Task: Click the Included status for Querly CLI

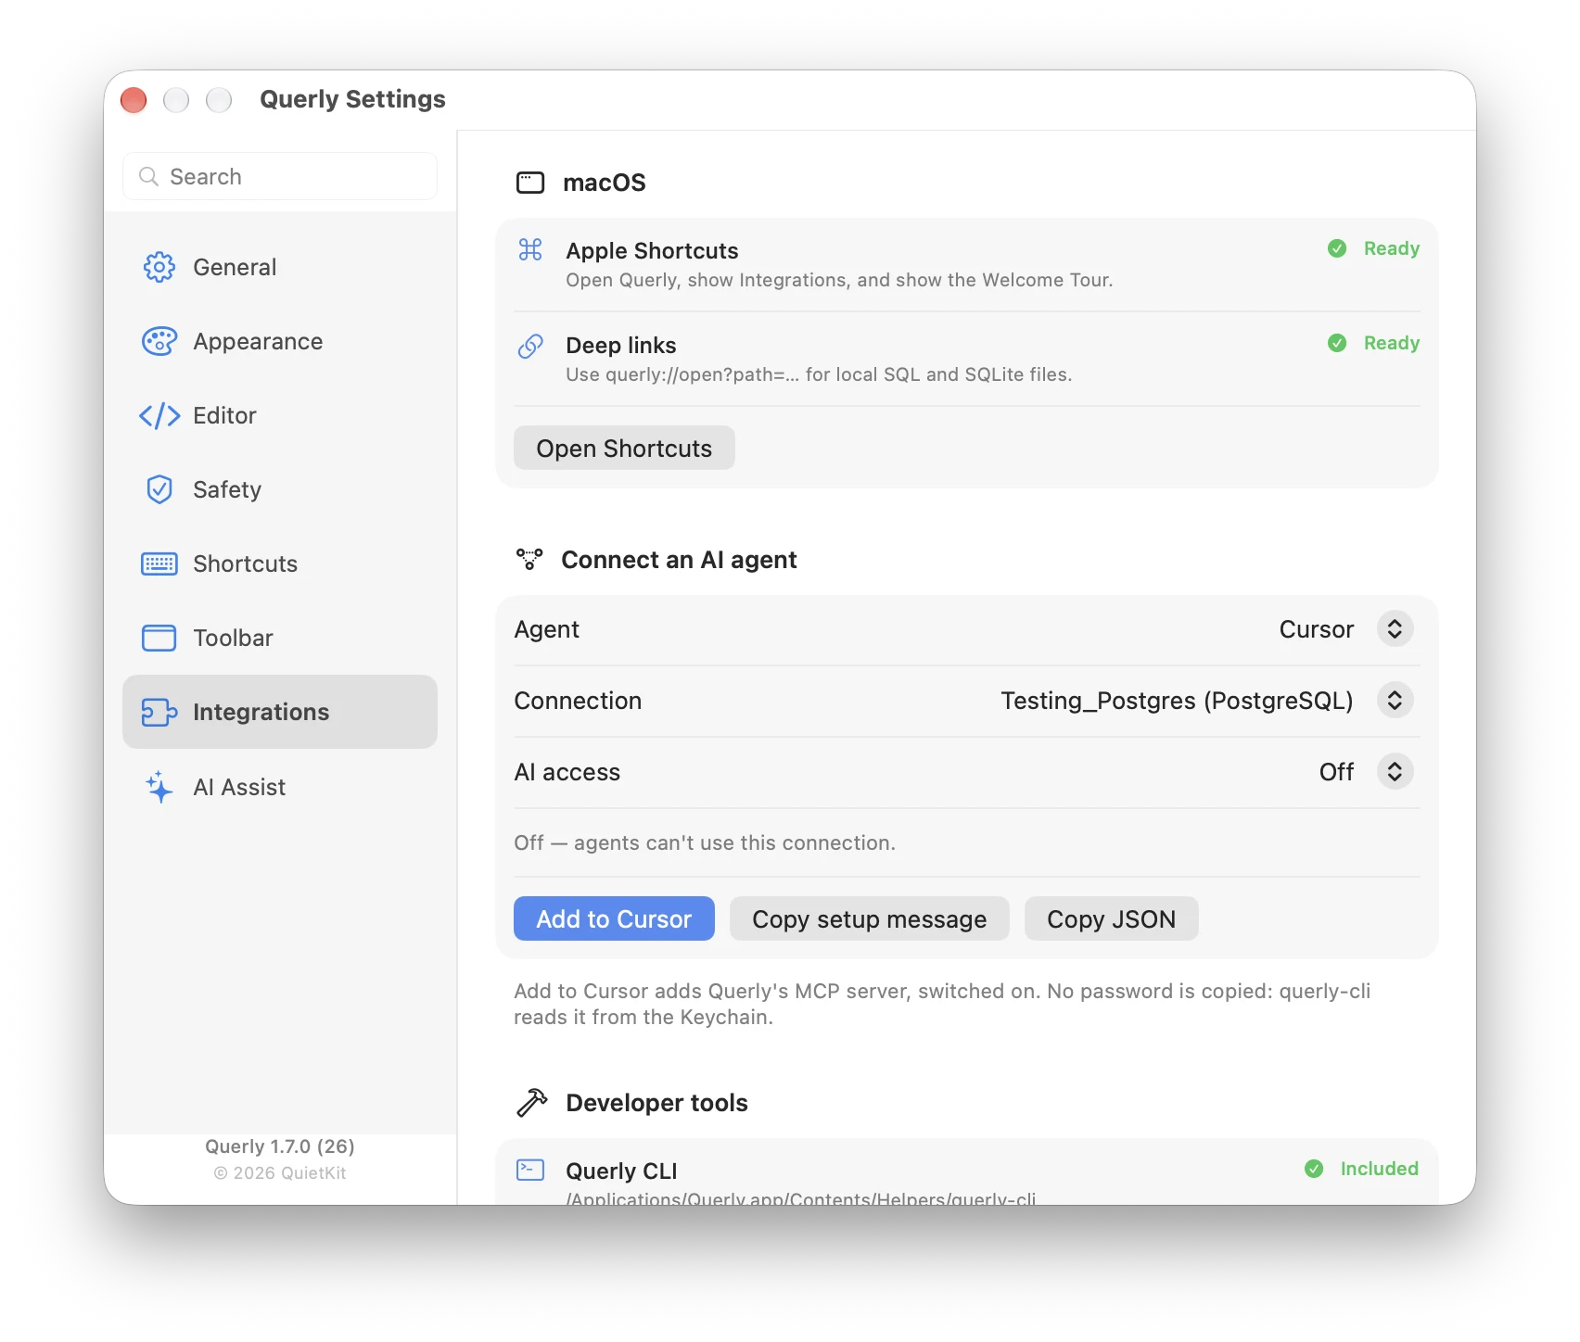Action: 1379,1169
